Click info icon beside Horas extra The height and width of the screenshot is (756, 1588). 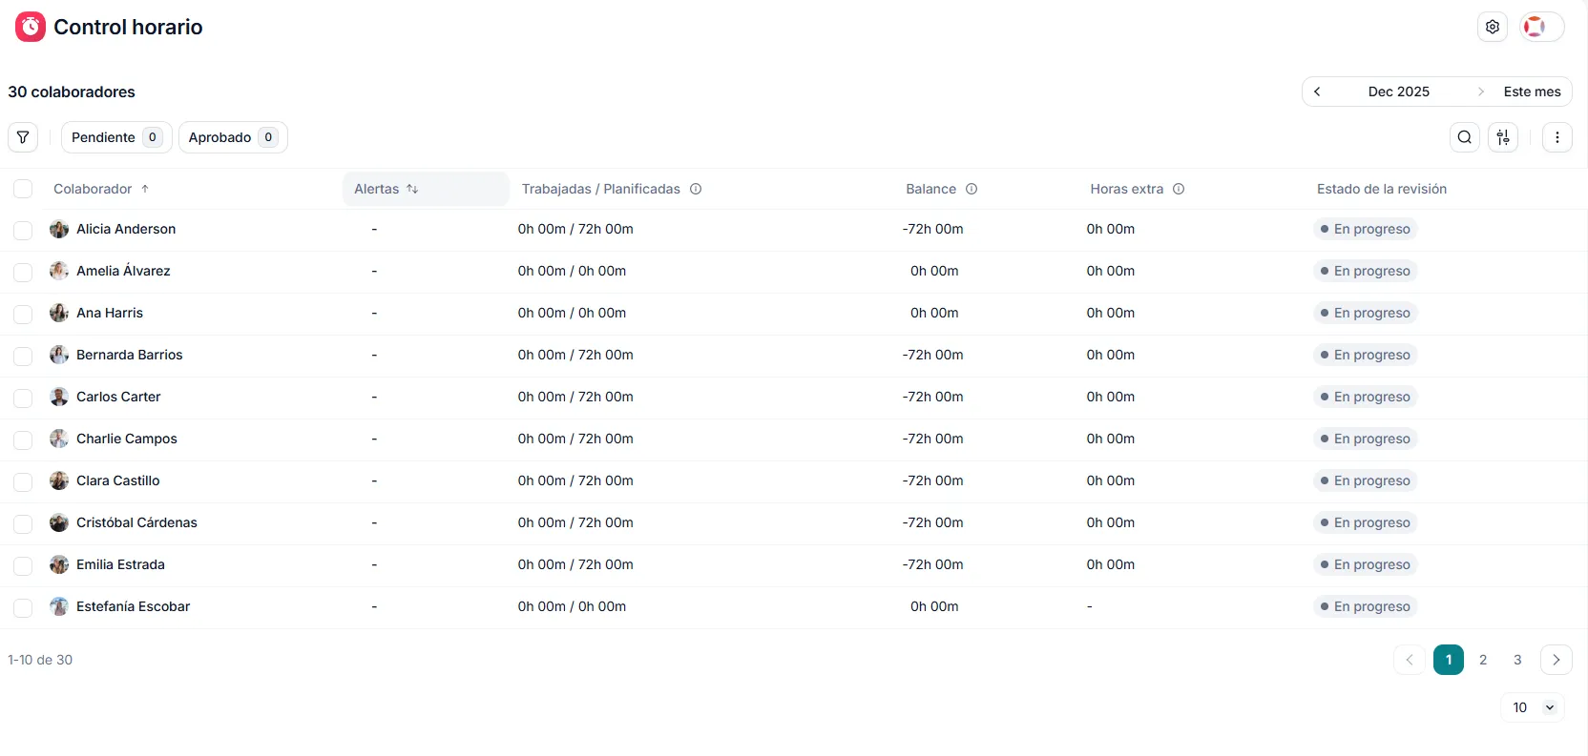[1179, 189]
